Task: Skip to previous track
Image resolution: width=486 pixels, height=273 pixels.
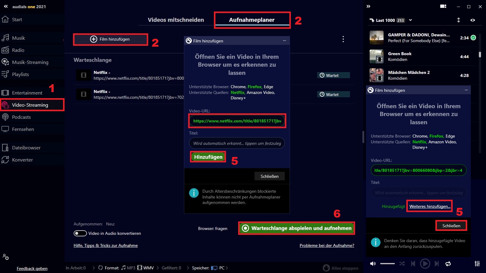Action: pyautogui.click(x=413, y=264)
